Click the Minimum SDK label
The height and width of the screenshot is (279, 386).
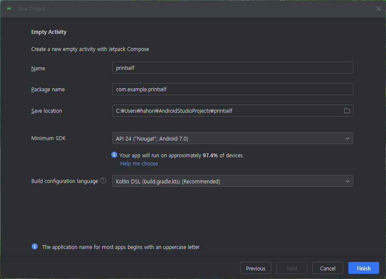tap(48, 138)
